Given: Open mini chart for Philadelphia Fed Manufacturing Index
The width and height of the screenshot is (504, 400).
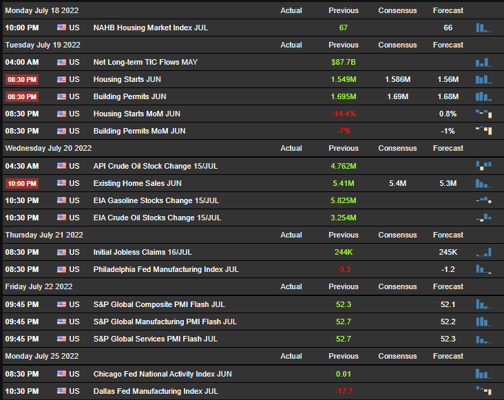Looking at the screenshot, I should click(x=483, y=269).
